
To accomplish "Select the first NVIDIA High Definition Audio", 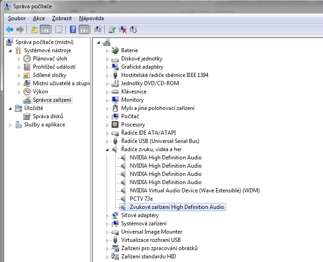I will pos(166,158).
